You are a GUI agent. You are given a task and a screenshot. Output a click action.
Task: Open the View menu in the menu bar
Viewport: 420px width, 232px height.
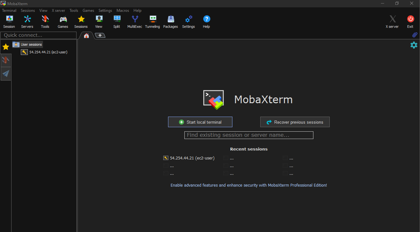click(x=44, y=11)
